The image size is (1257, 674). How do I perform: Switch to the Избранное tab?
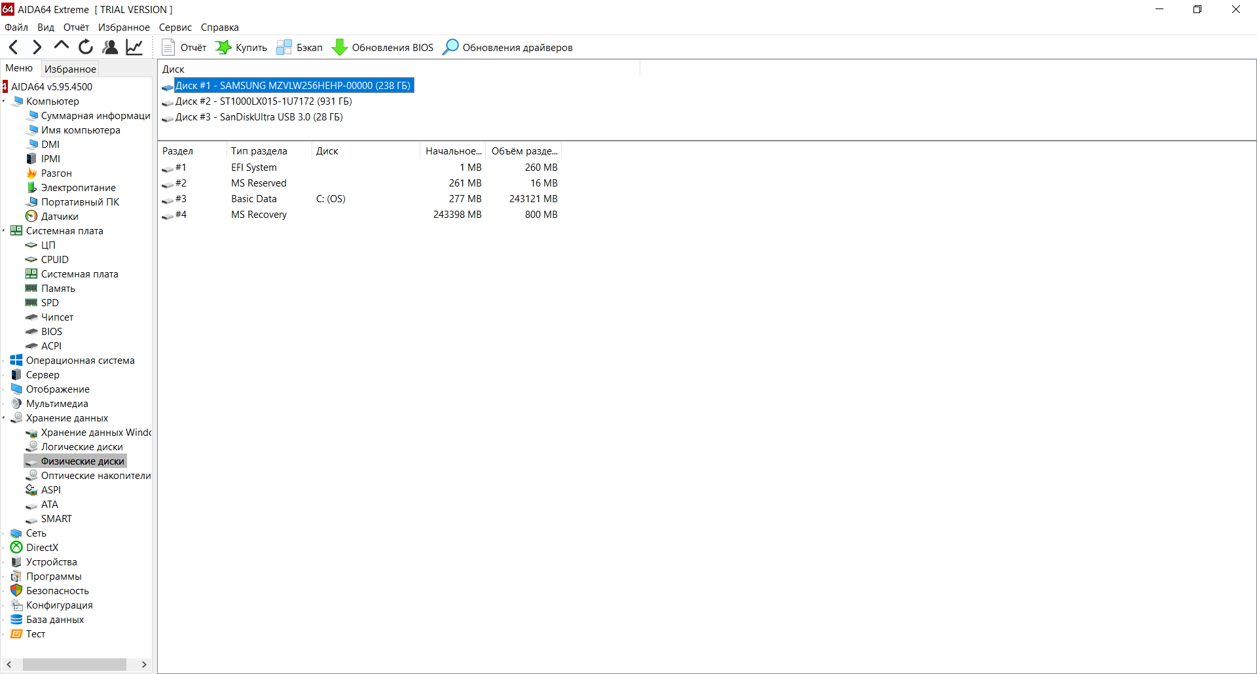point(70,69)
